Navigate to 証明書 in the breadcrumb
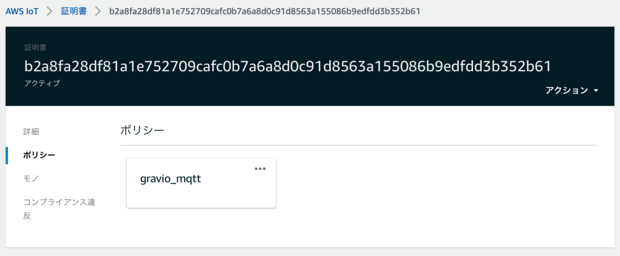 74,11
